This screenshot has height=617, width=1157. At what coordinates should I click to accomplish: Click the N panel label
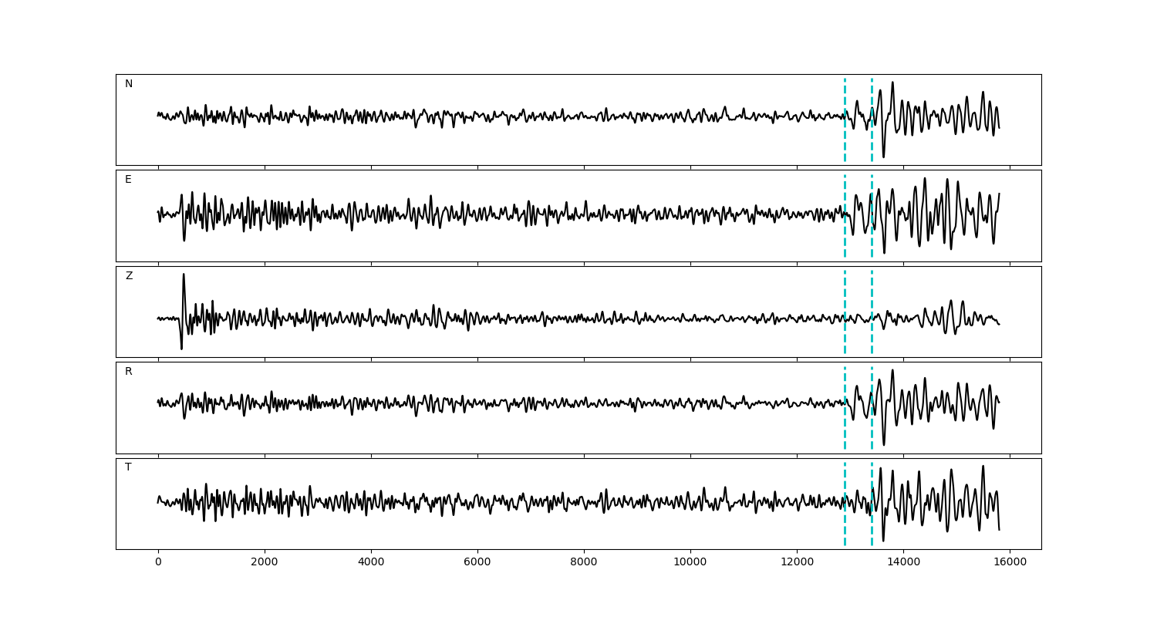[x=129, y=84]
